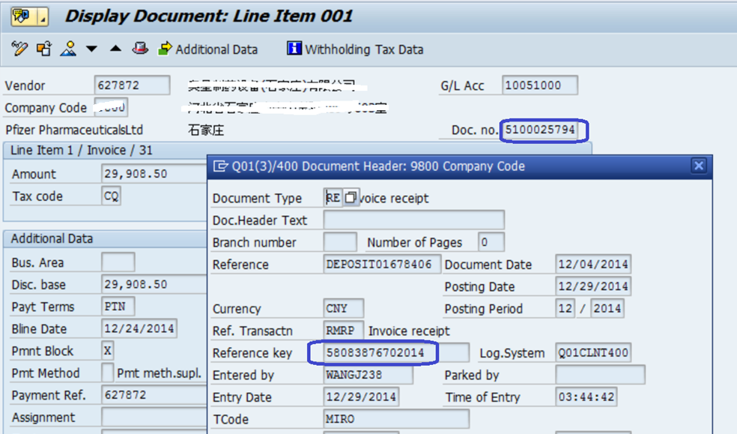Click the Vendor field showing 627872

[x=132, y=85]
